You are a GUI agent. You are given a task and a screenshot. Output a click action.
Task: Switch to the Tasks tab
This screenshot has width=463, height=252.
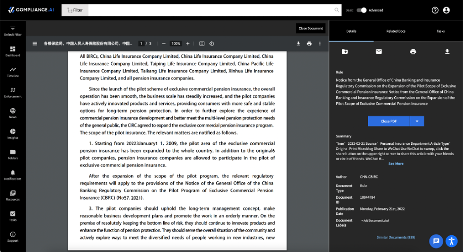click(x=441, y=31)
